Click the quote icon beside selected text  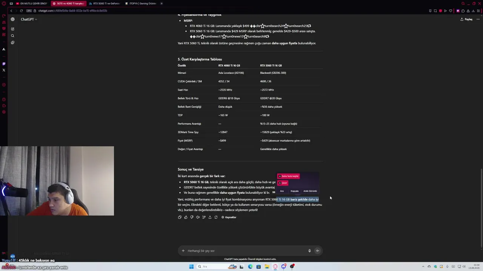click(274, 192)
